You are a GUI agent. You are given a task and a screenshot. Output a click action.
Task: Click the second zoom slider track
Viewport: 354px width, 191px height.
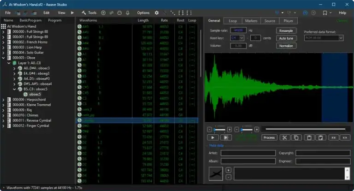247,130
